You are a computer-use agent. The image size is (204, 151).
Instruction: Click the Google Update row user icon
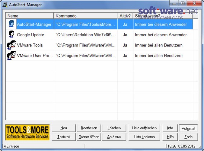(x=11, y=34)
